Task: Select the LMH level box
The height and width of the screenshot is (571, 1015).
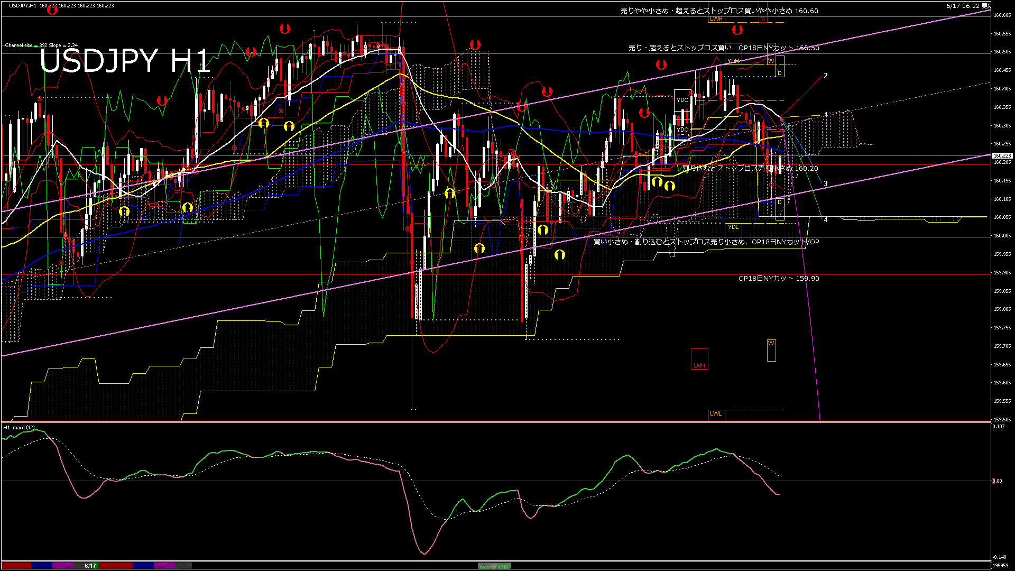Action: click(x=699, y=359)
